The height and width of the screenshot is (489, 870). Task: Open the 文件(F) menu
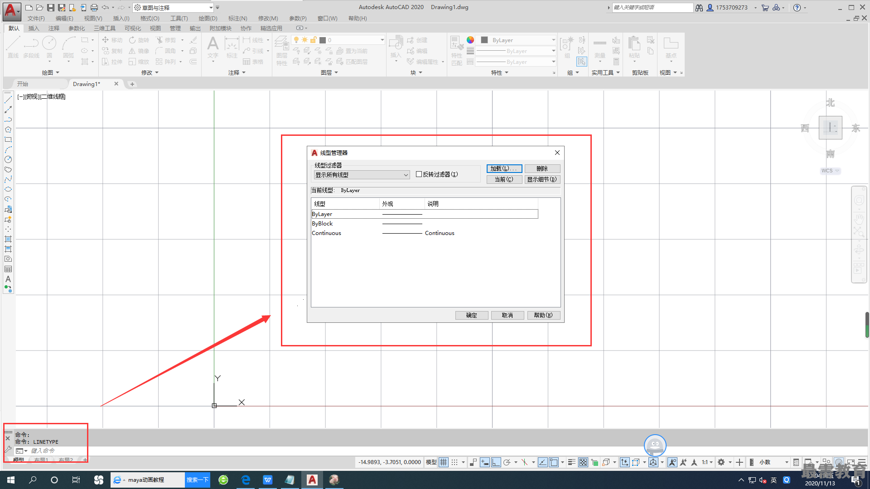36,19
